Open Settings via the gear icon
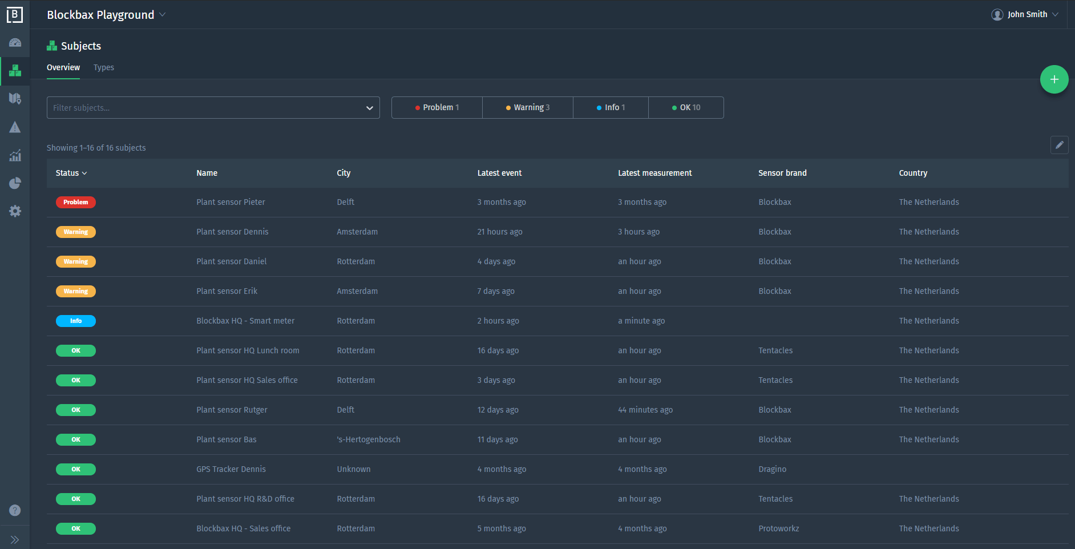This screenshot has height=549, width=1075. [15, 211]
